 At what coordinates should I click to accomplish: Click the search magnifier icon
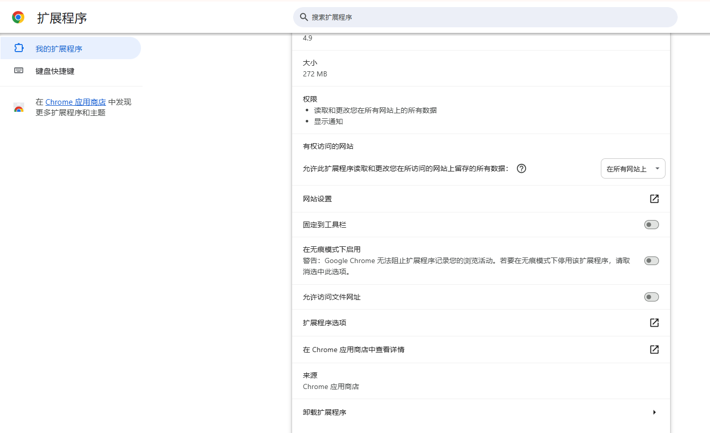[304, 17]
